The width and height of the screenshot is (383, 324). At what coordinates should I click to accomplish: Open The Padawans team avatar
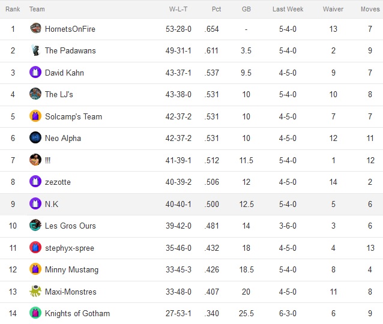[35, 50]
